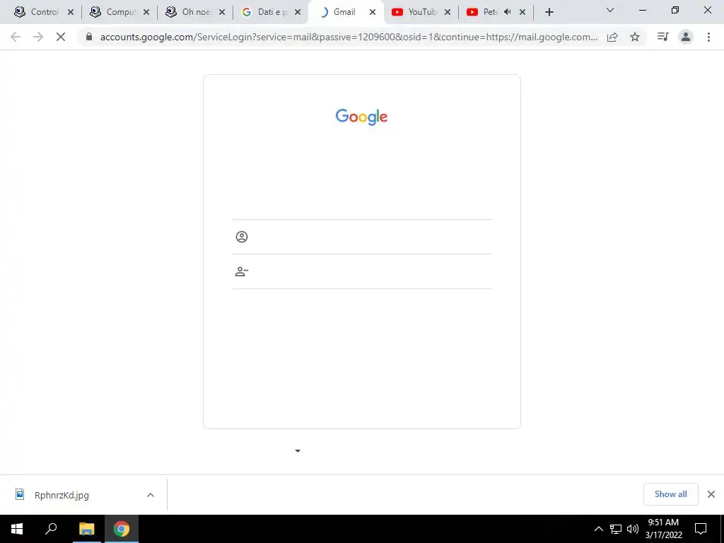Click the Show all downloads button
This screenshot has width=724, height=543.
[670, 494]
